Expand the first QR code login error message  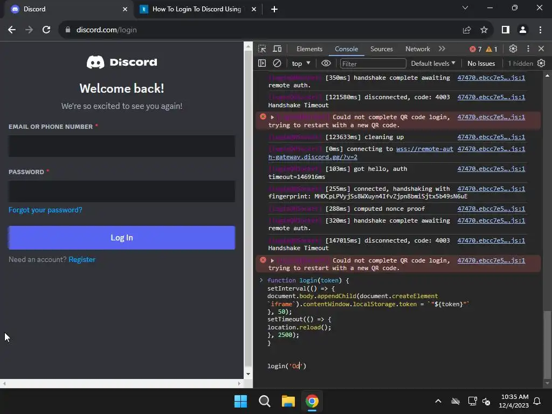coord(272,117)
